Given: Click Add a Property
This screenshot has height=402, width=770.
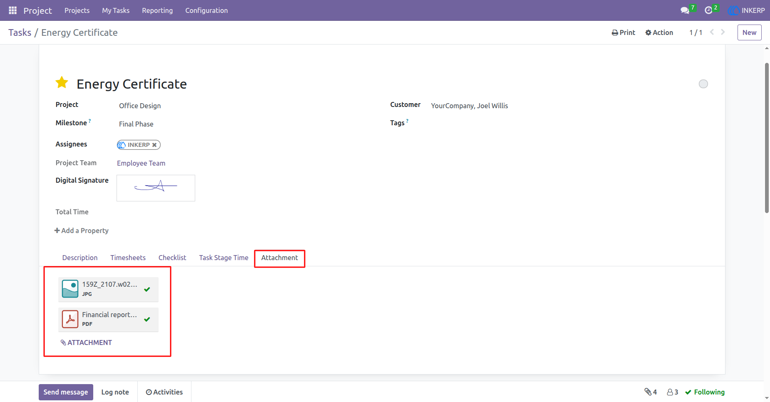Looking at the screenshot, I should pos(82,231).
